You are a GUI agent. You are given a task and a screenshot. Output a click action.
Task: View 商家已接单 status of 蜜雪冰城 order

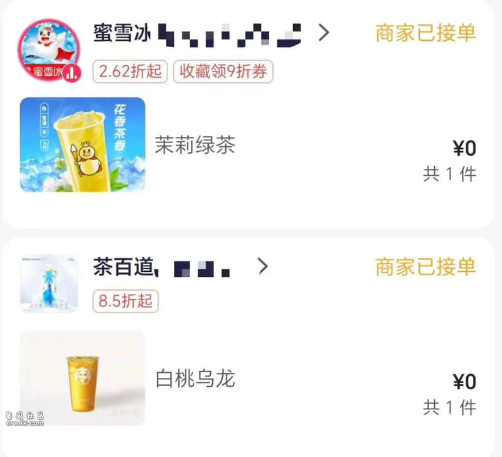(x=425, y=33)
